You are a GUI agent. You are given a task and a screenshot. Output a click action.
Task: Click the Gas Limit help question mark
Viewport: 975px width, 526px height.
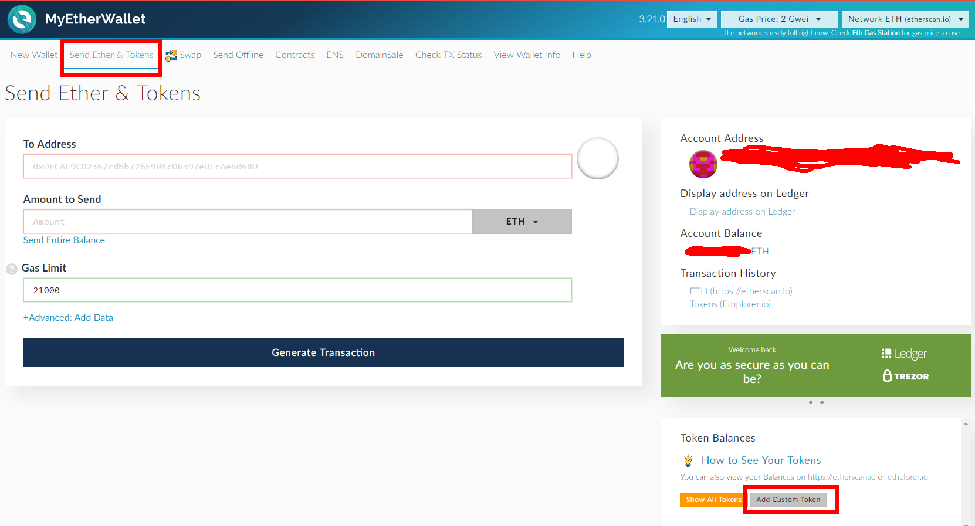(12, 269)
